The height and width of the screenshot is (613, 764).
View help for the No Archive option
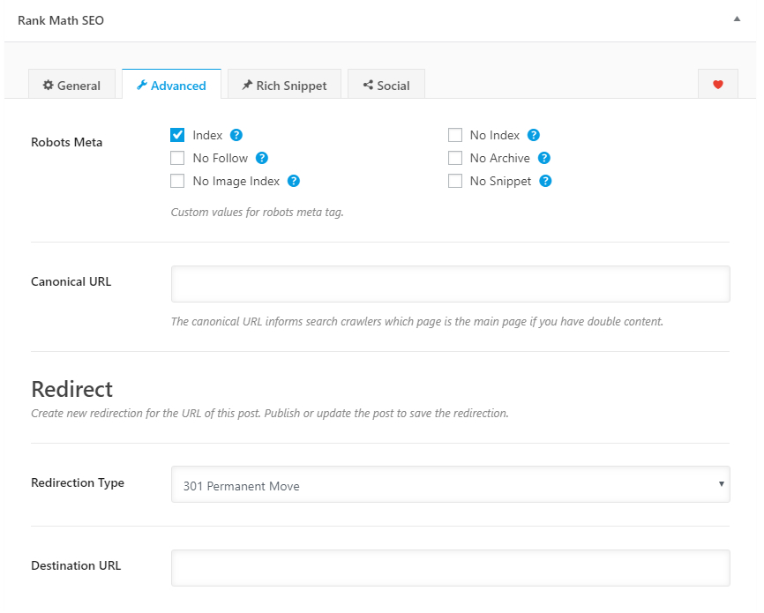click(543, 158)
